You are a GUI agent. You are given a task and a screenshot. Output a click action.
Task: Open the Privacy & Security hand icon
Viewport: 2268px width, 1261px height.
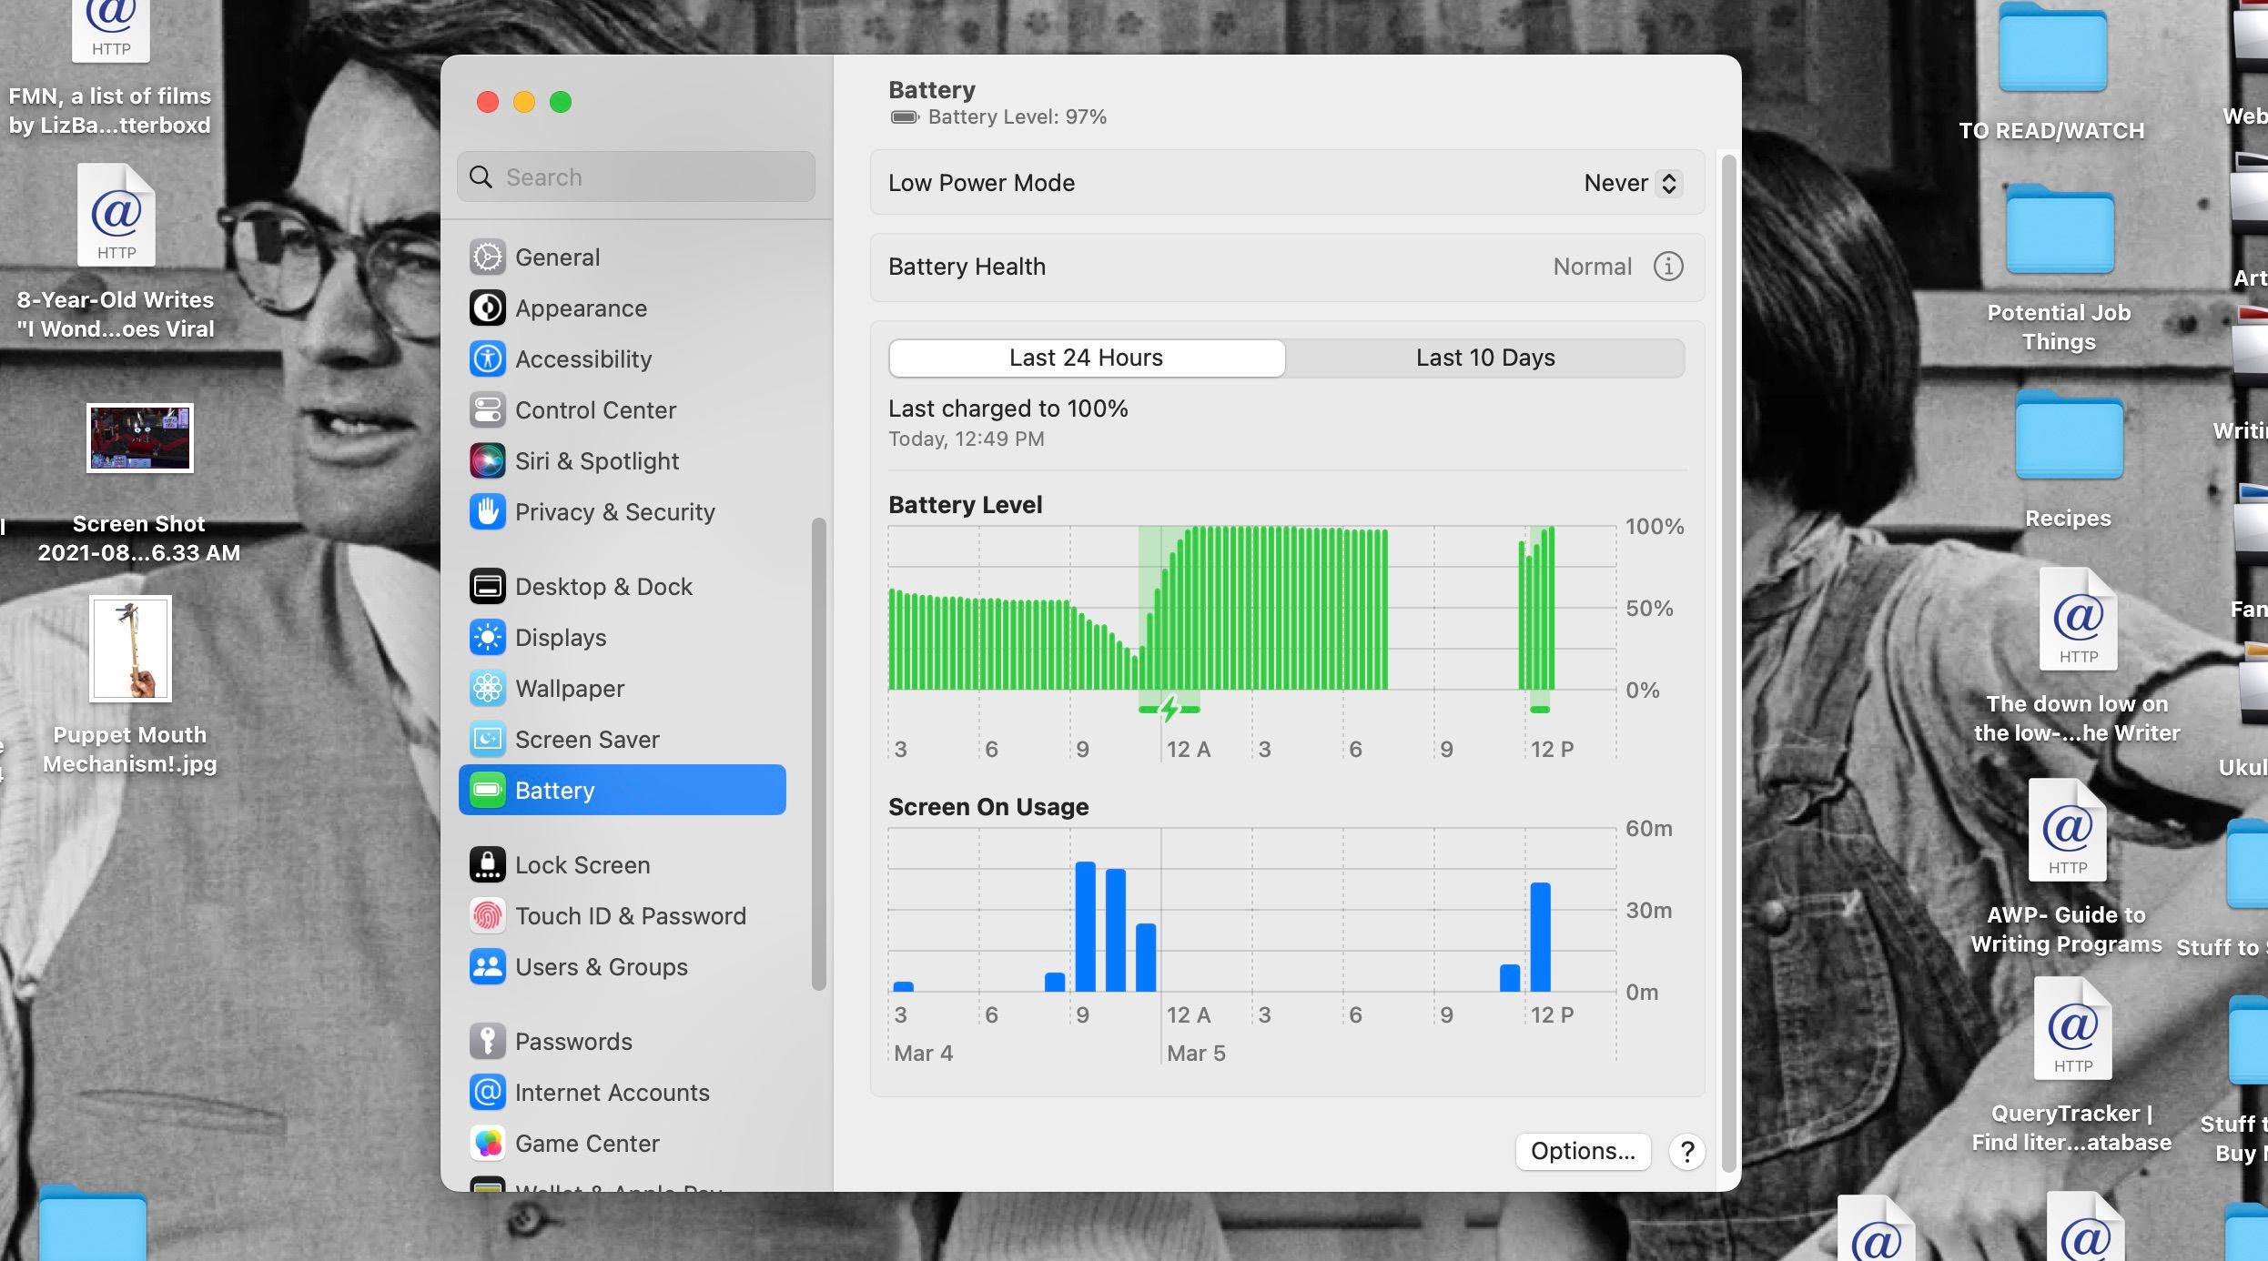pos(487,512)
